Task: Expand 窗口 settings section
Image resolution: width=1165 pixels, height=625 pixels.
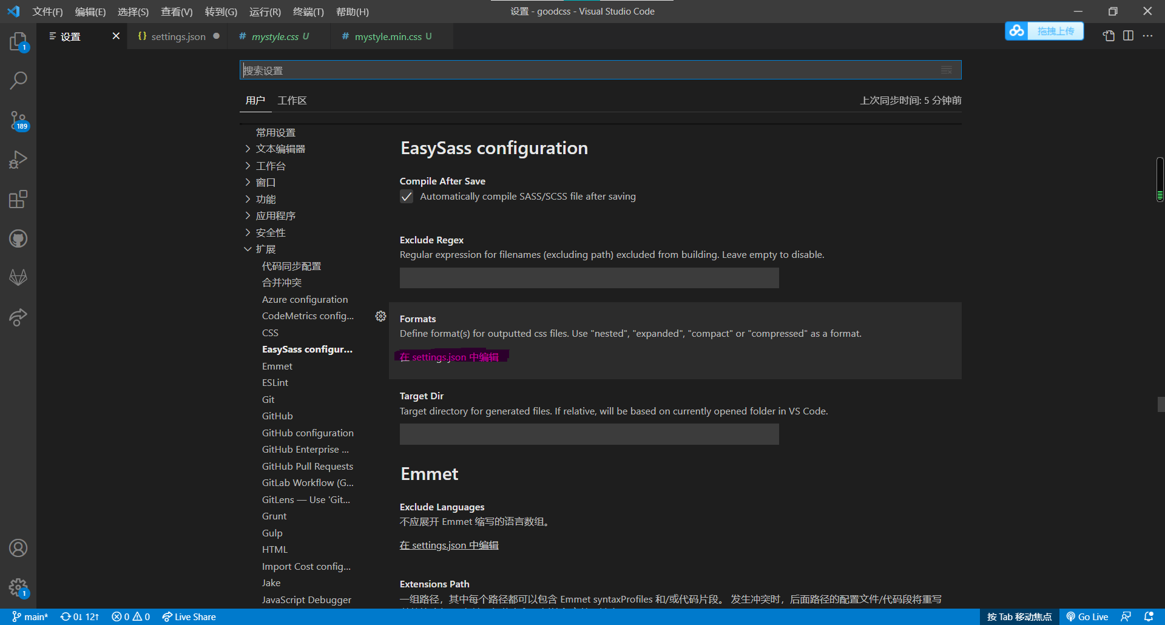Action: point(260,183)
